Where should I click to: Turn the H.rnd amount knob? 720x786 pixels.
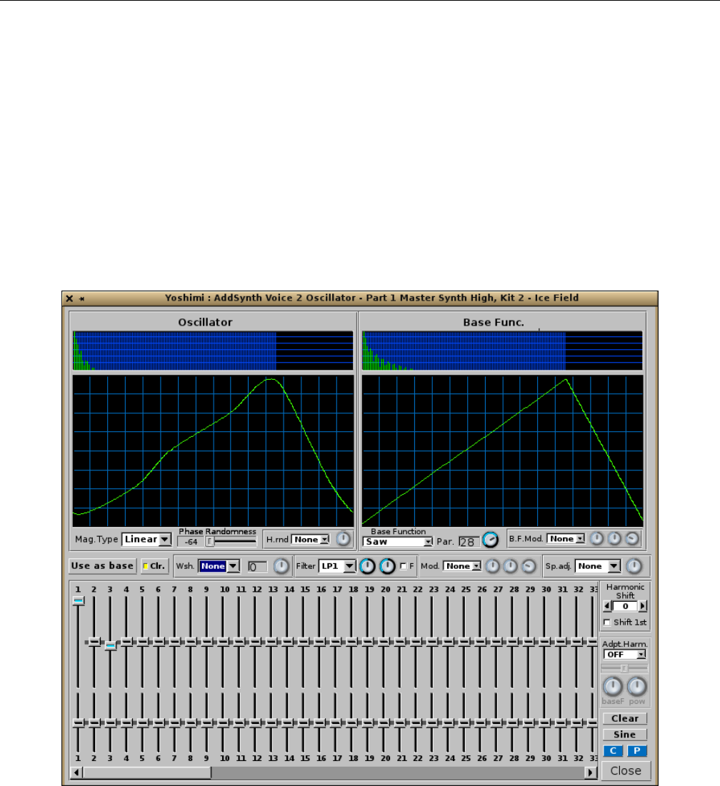click(x=343, y=539)
